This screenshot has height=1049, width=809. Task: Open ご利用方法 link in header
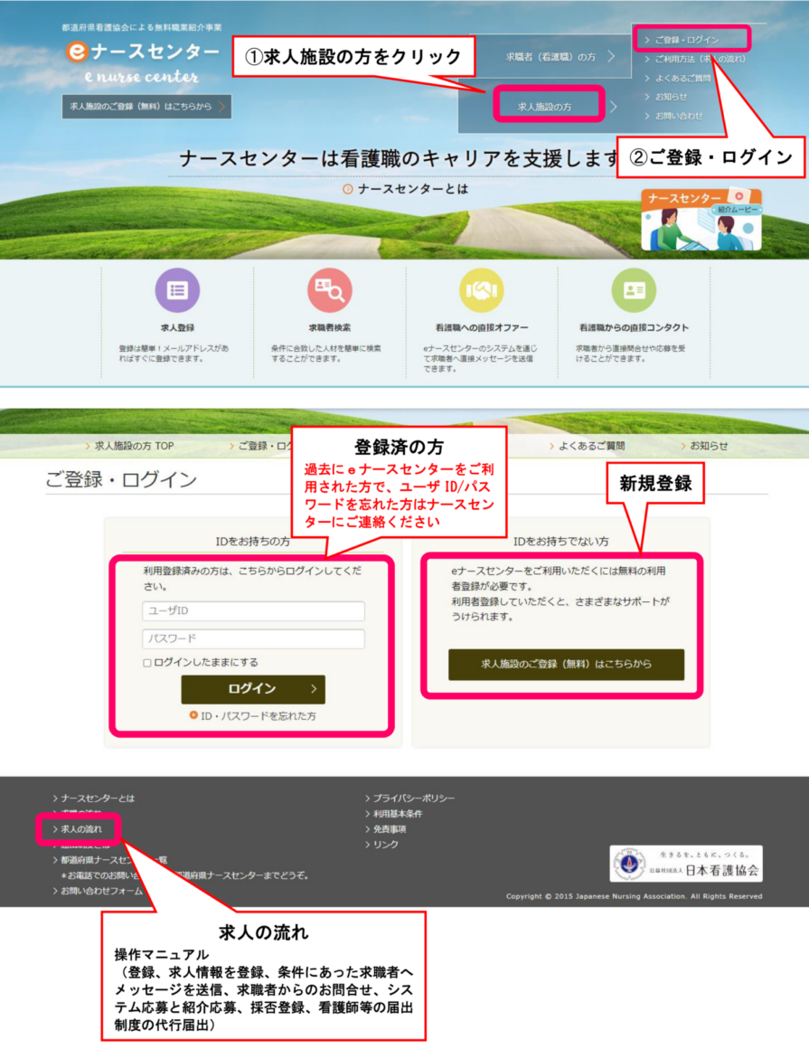click(x=695, y=59)
